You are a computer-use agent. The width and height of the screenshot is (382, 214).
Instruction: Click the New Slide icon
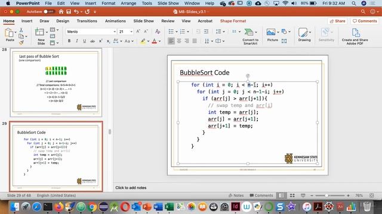point(39,32)
